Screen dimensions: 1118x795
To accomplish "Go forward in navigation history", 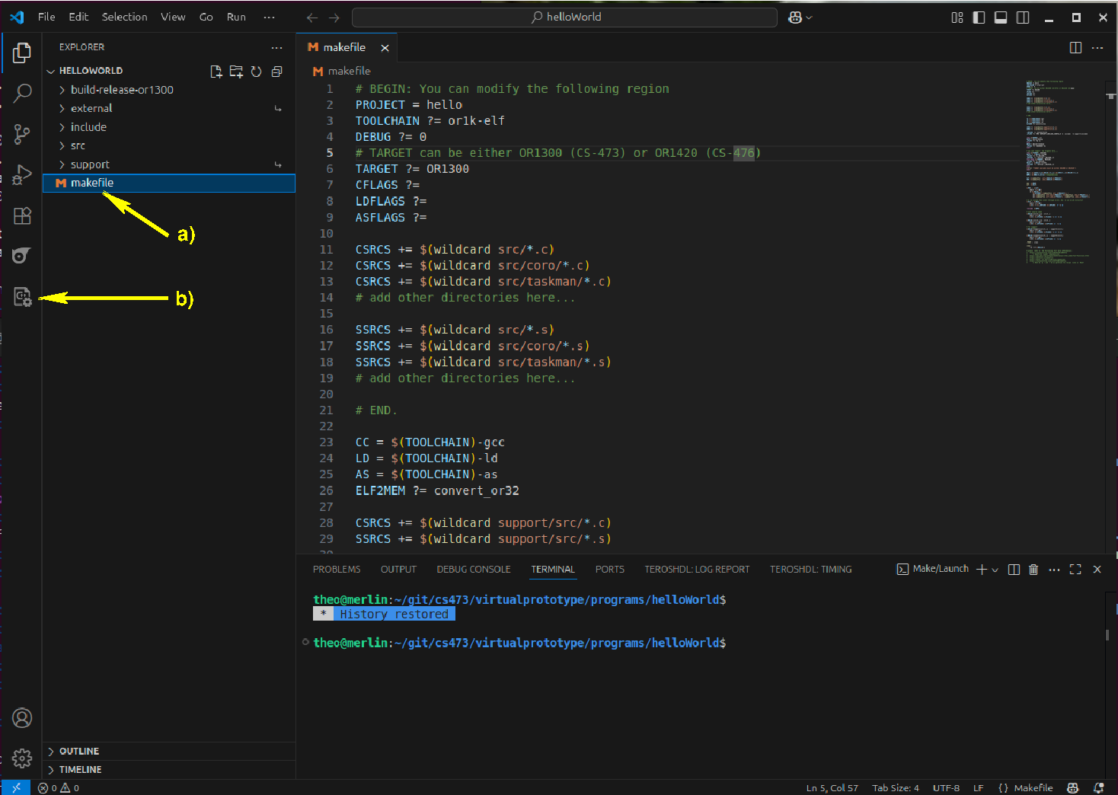I will coord(334,17).
